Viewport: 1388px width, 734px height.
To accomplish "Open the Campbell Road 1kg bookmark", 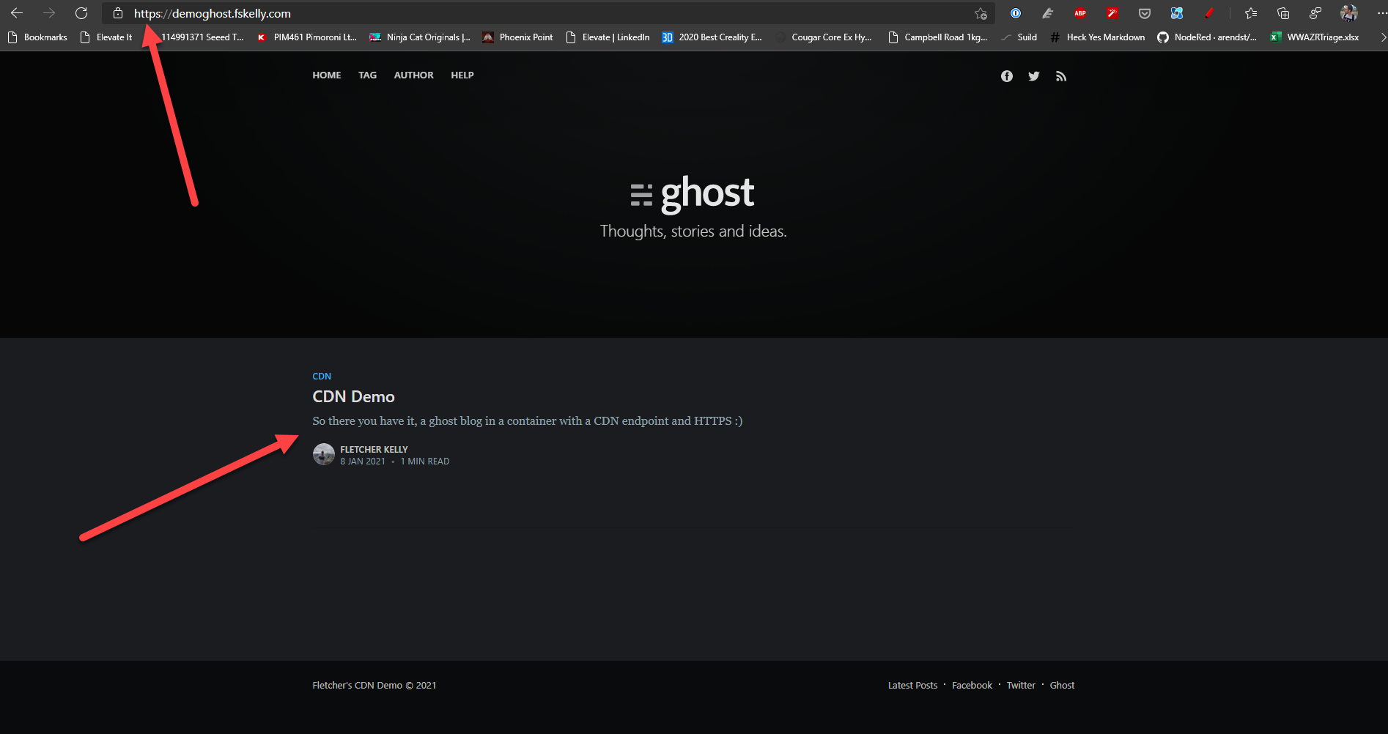I will 937,37.
